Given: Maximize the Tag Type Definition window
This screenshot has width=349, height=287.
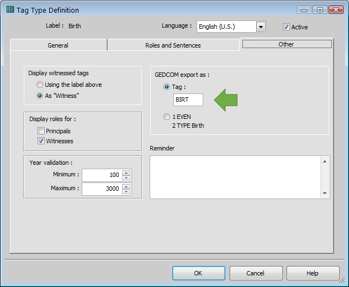Looking at the screenshot, I should click(x=320, y=10).
